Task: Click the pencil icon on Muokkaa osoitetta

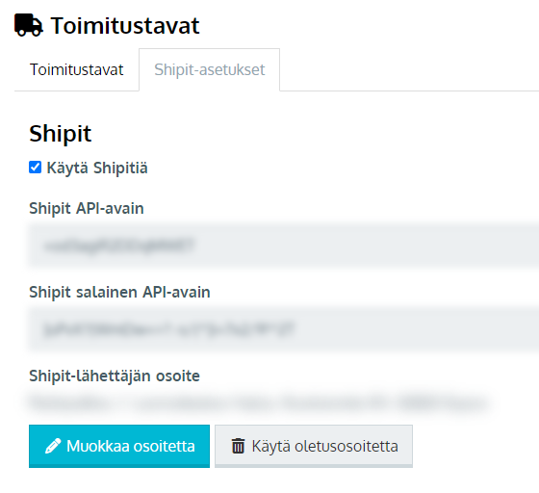Action: coord(53,446)
